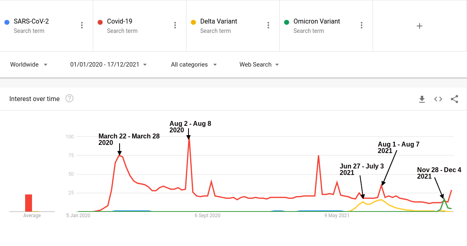Click the embed code icon
This screenshot has height=246, width=467.
click(x=438, y=99)
